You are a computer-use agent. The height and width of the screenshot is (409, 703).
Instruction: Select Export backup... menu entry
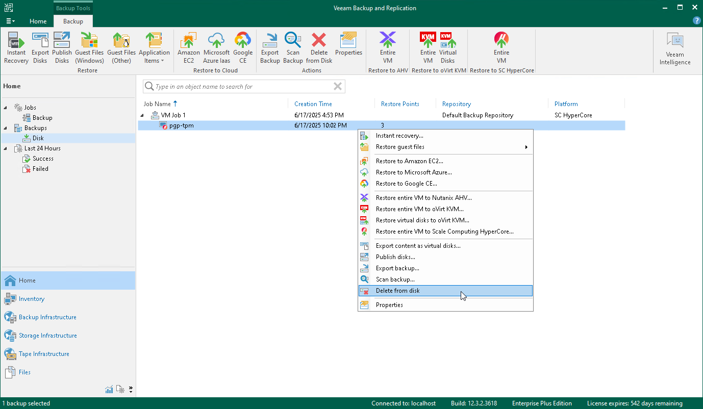(397, 268)
